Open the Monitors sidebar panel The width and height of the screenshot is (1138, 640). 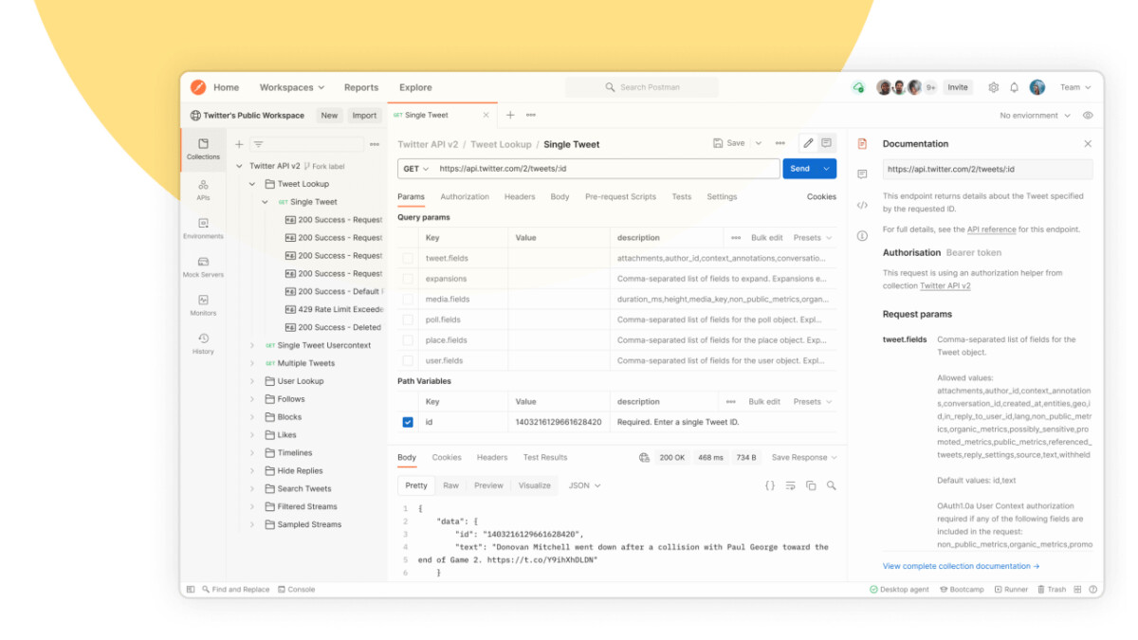tap(203, 307)
